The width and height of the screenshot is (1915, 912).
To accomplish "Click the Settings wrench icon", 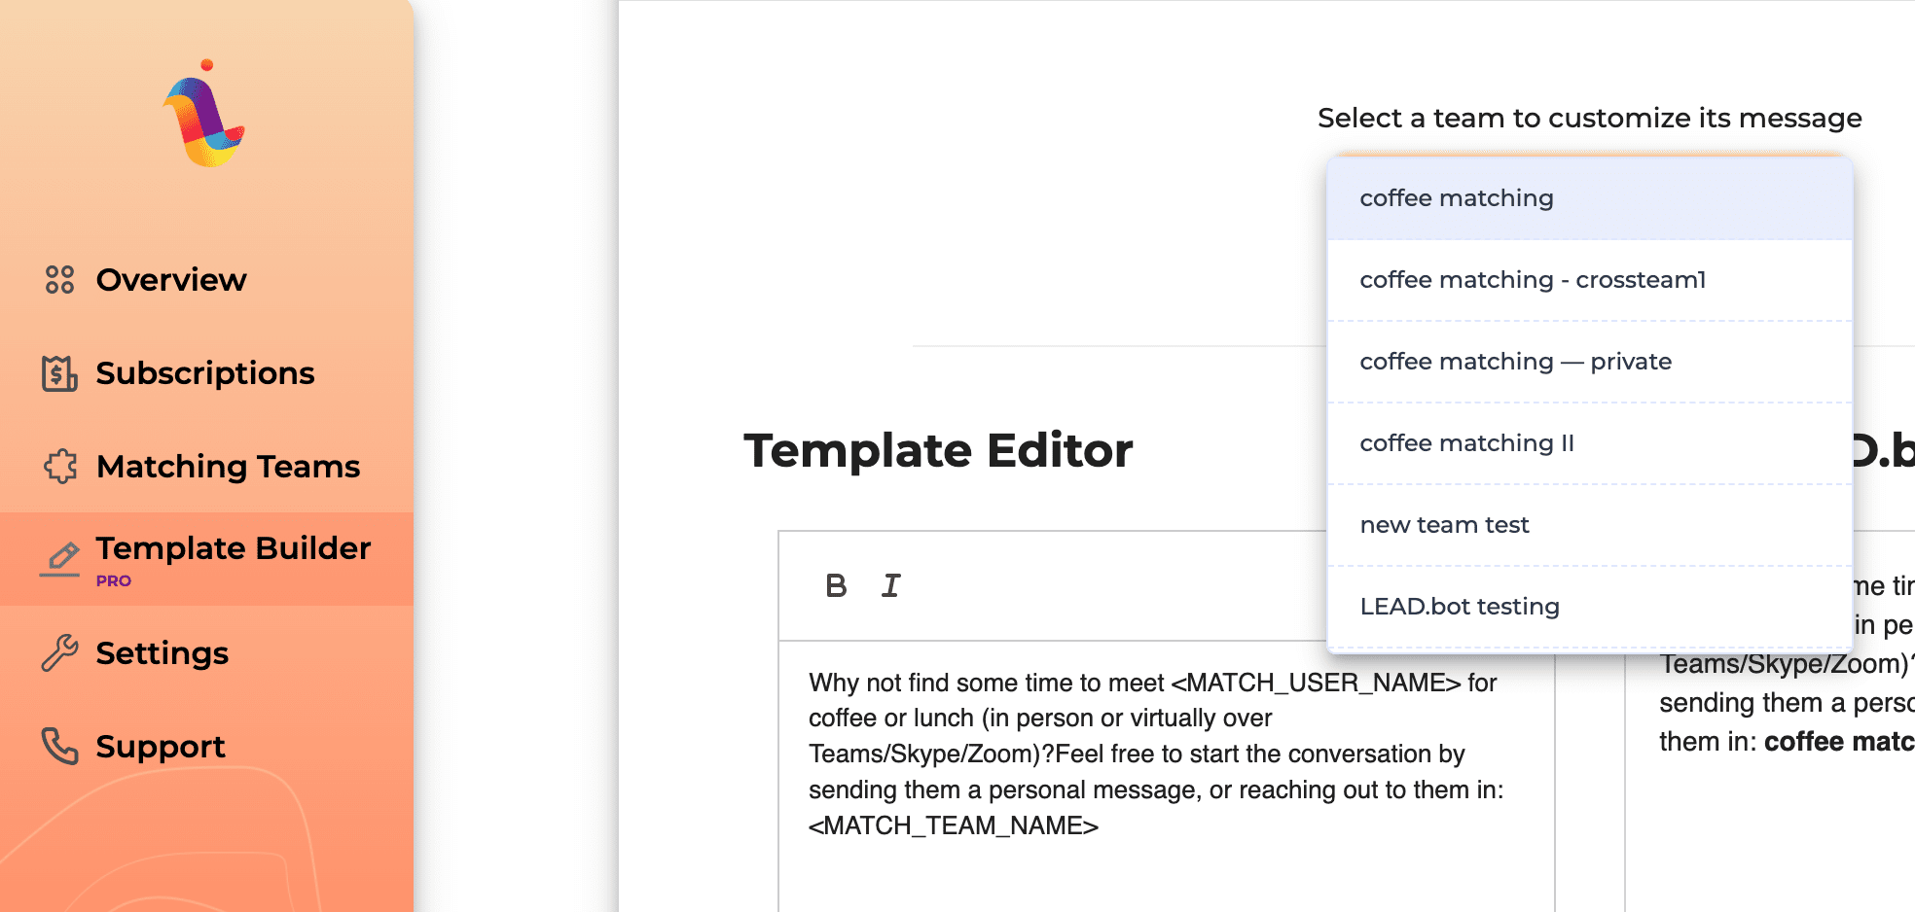I will [x=59, y=653].
